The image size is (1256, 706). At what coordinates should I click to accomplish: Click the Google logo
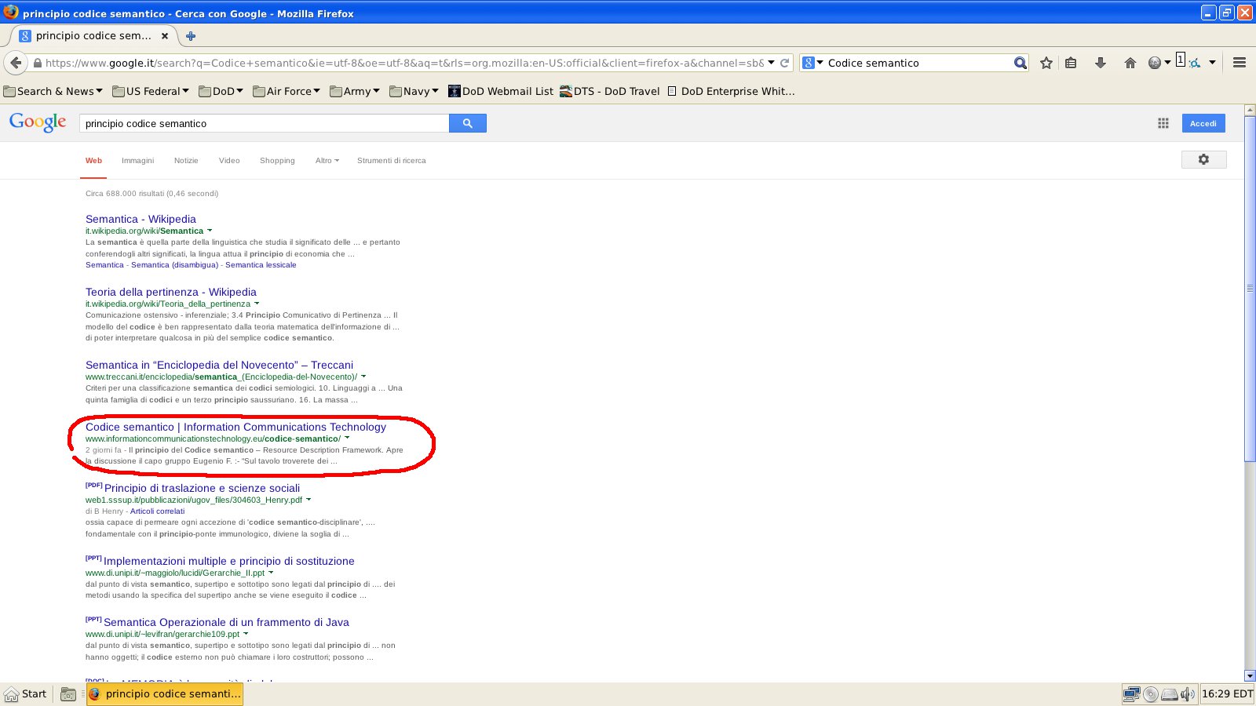point(38,122)
